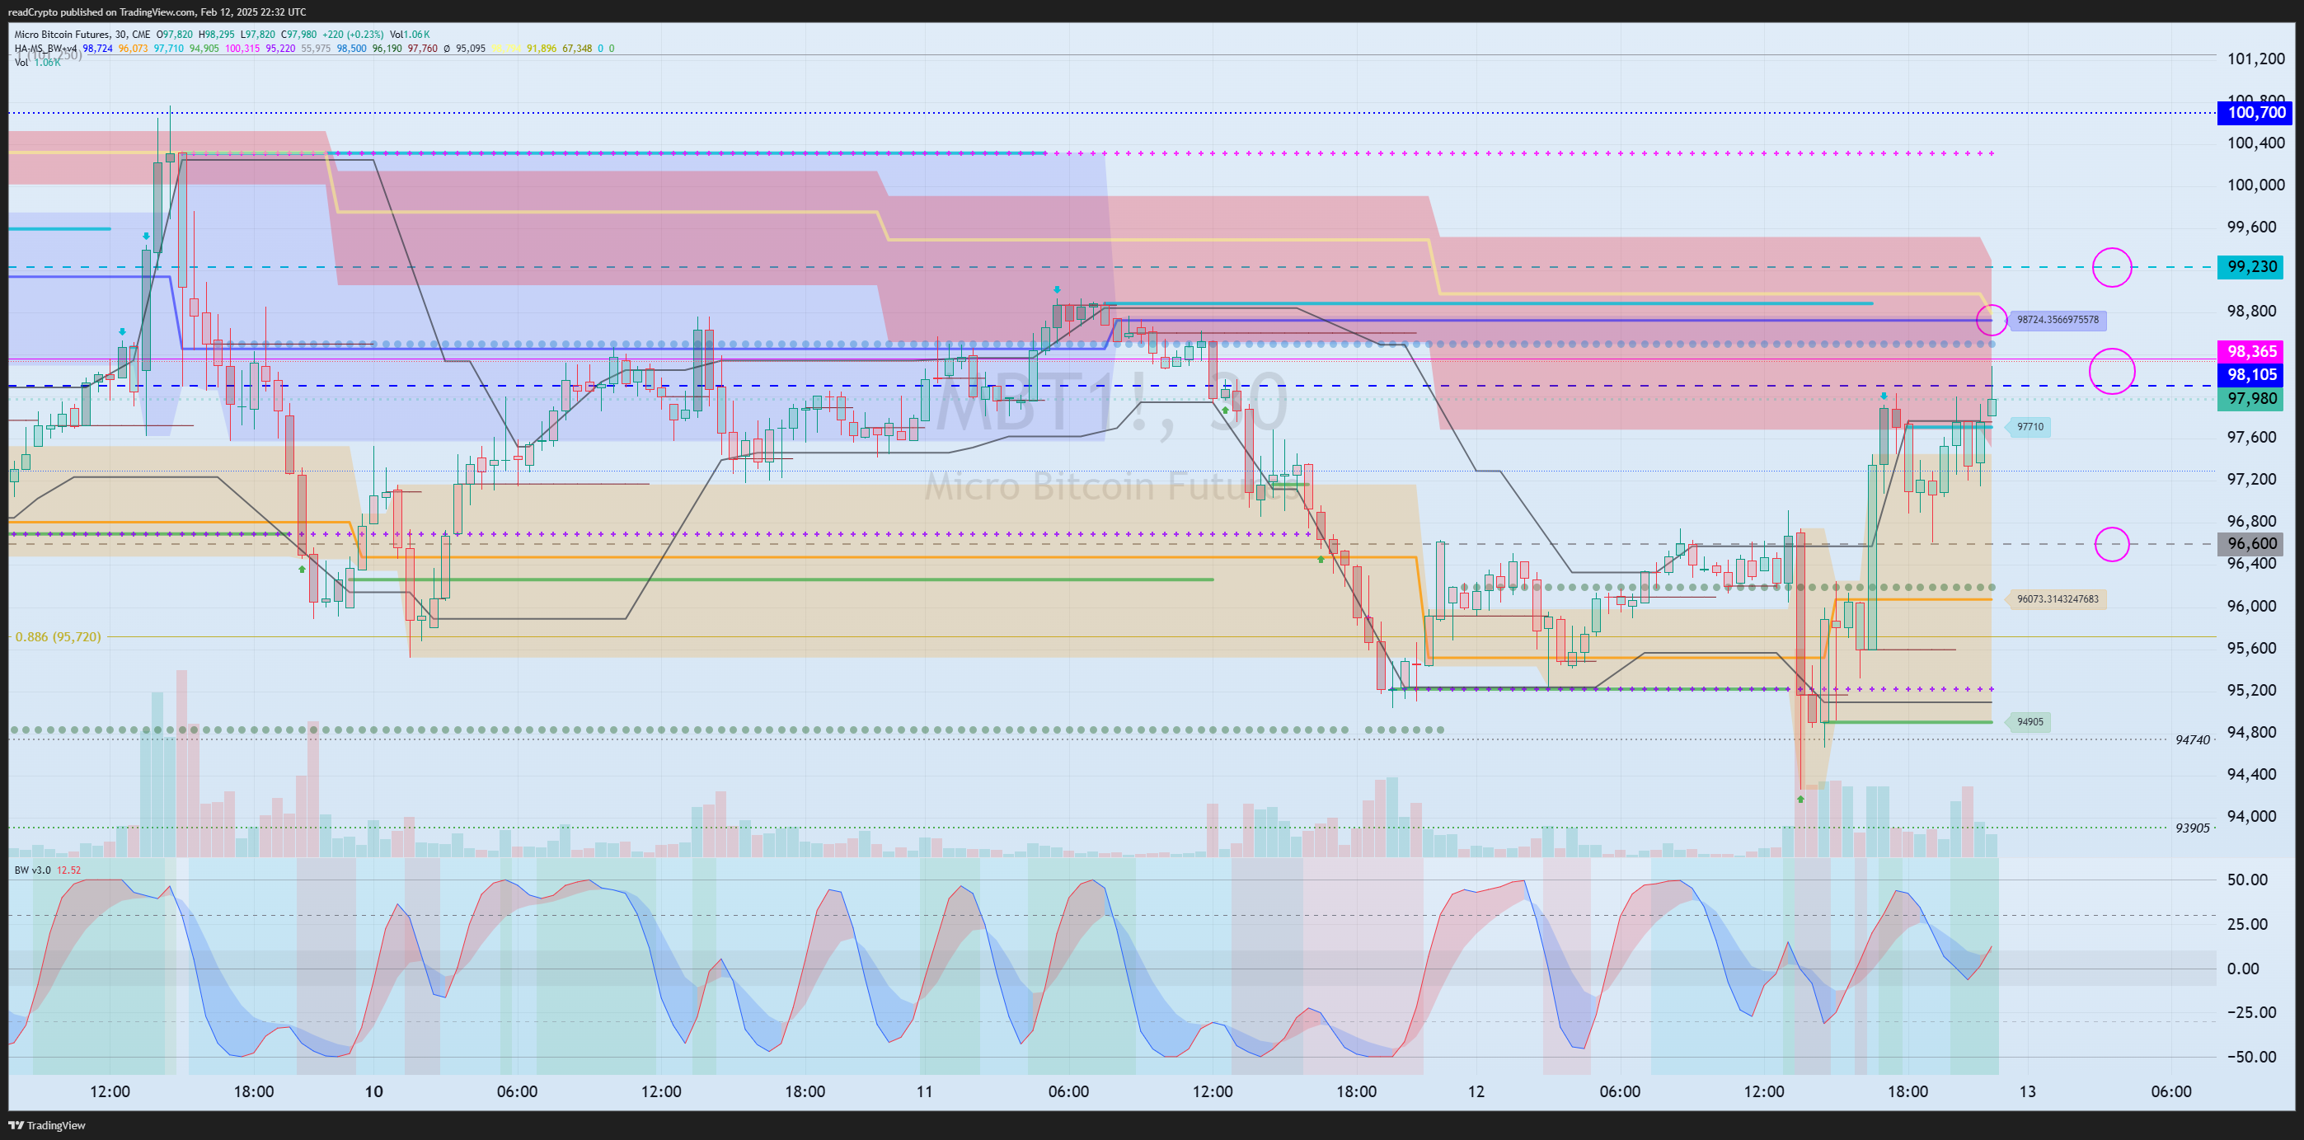Click the 96,190 legend value
The height and width of the screenshot is (1140, 2304).
[x=387, y=49]
